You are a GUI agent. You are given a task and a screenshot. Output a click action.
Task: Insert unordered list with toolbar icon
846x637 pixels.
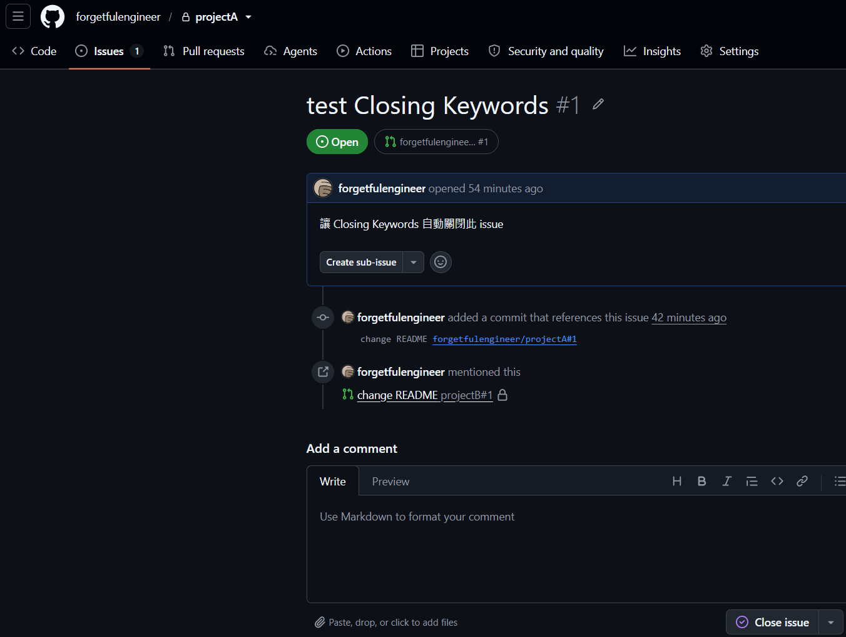click(840, 481)
